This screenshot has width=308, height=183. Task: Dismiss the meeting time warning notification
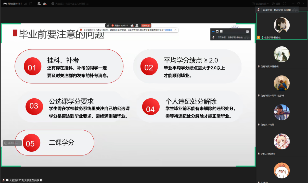[x=175, y=30]
